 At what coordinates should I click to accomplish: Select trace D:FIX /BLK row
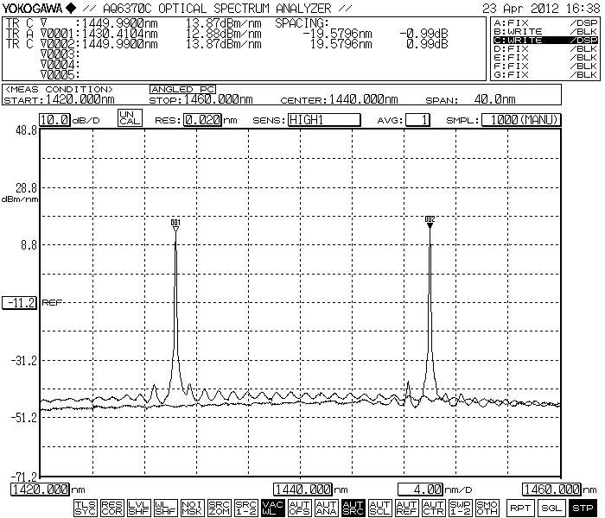click(x=545, y=49)
